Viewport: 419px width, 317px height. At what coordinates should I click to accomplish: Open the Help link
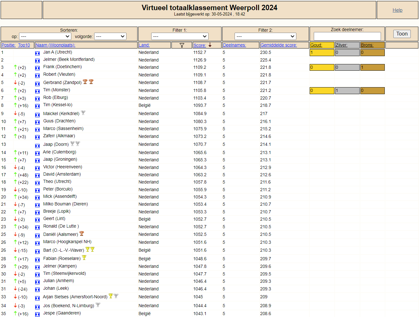pyautogui.click(x=397, y=10)
